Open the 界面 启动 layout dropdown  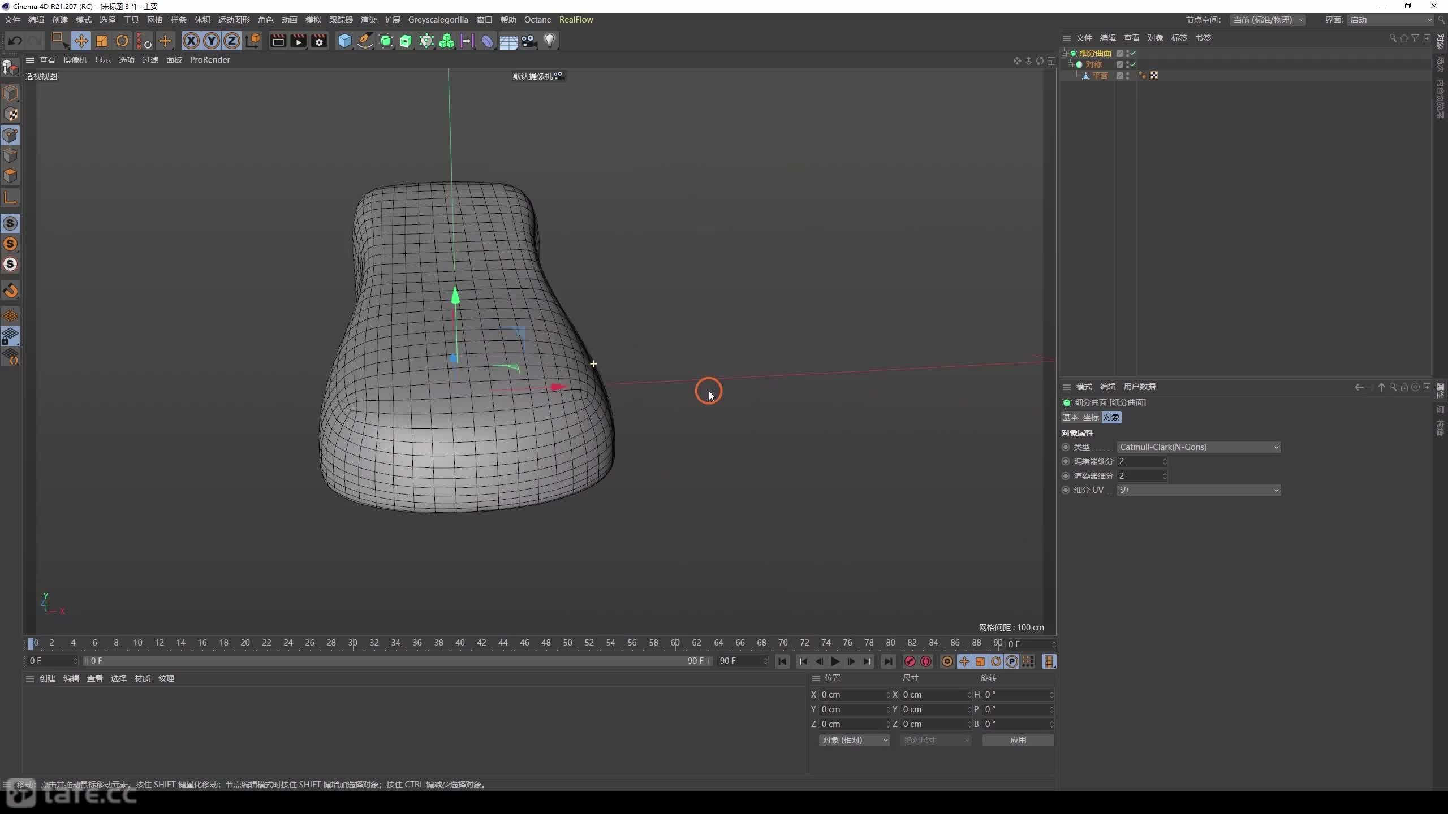(1391, 20)
